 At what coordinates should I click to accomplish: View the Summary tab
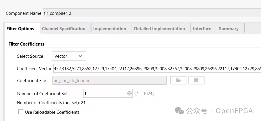[229, 29]
